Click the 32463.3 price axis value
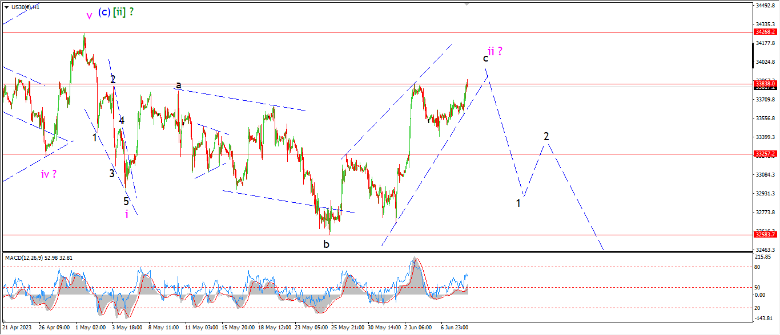The image size is (780, 335). pyautogui.click(x=766, y=250)
